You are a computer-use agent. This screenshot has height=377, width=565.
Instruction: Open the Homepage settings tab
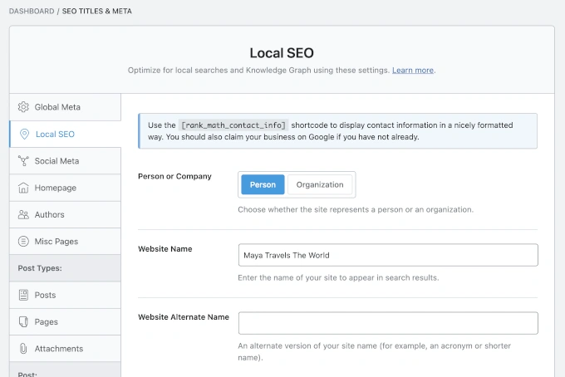point(55,188)
